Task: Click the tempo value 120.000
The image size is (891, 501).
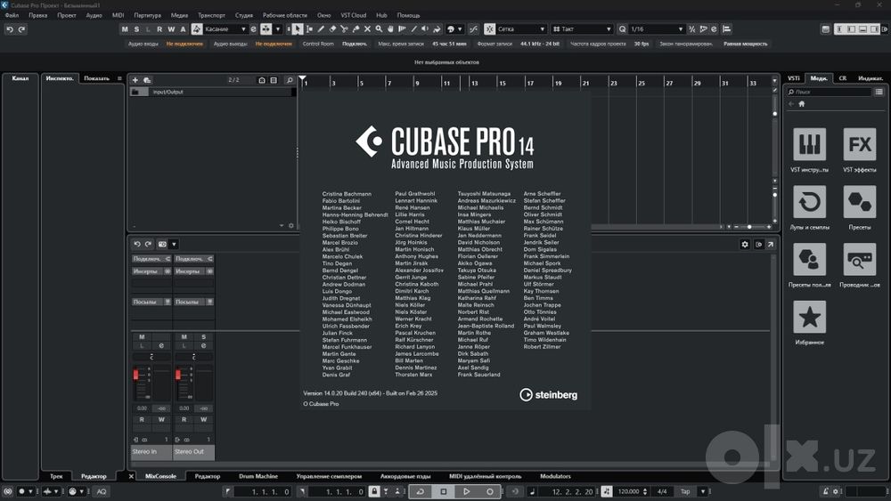Action: (628, 491)
